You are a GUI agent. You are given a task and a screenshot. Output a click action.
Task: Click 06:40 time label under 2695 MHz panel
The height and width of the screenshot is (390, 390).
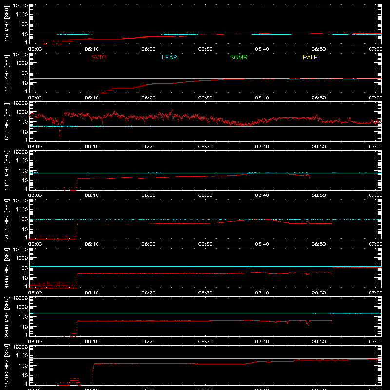pyautogui.click(x=262, y=244)
